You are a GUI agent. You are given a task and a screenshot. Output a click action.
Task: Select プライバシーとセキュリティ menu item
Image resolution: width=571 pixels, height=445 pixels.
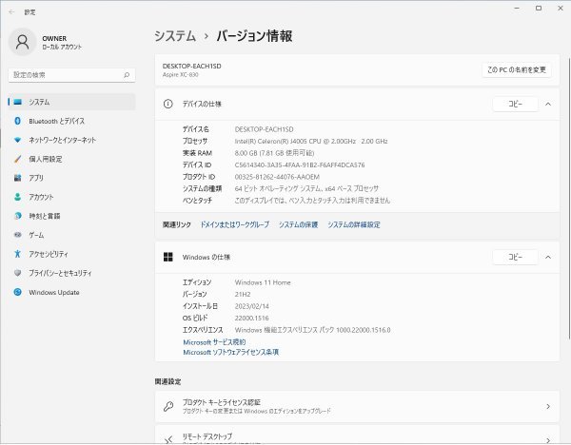coord(71,273)
